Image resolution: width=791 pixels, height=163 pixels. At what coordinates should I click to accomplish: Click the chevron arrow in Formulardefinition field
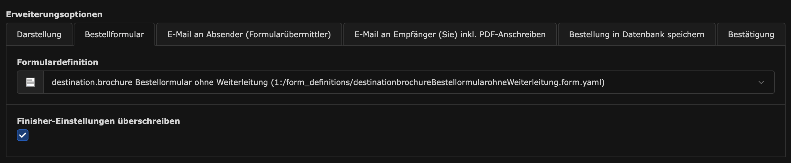(x=761, y=82)
